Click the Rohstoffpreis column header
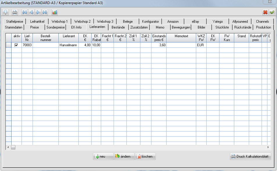 click(x=255, y=38)
